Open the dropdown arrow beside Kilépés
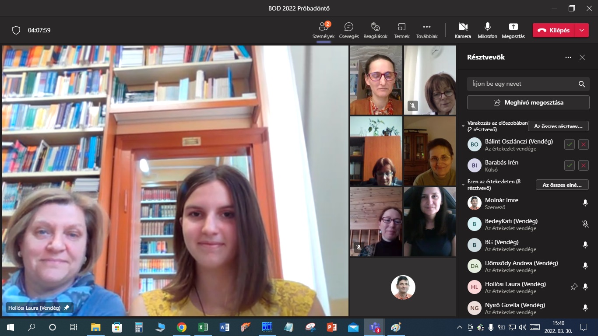 [582, 30]
